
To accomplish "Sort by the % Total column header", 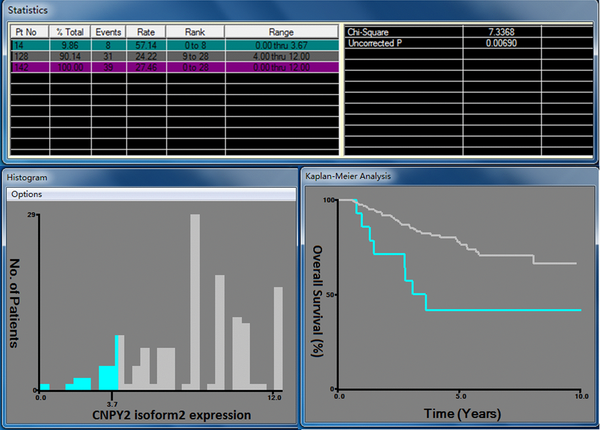I will [x=70, y=32].
